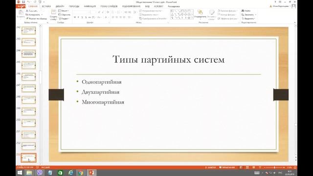This screenshot has width=313, height=176.
Task: Open Notes (Заметки) in status bar
Action: 210,167
